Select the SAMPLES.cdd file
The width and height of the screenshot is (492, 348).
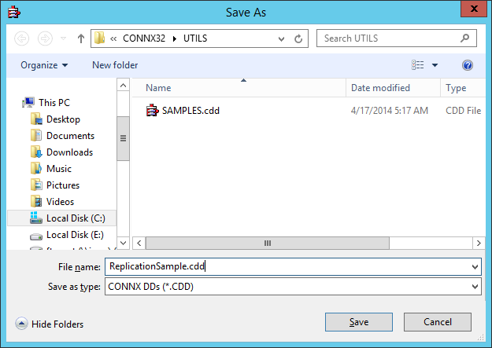coord(191,111)
